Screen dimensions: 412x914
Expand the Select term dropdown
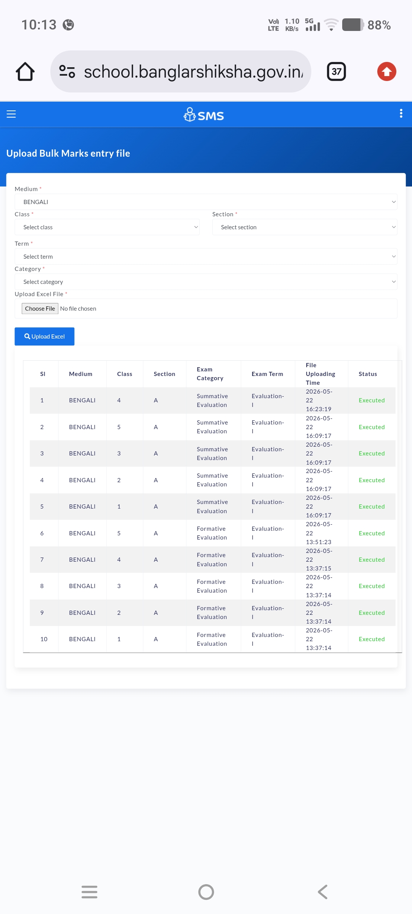click(206, 256)
